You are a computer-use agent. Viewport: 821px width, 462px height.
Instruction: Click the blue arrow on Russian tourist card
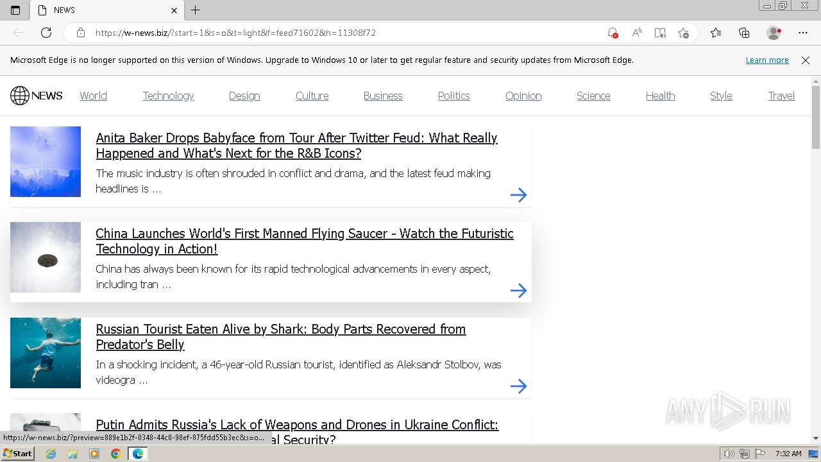518,386
